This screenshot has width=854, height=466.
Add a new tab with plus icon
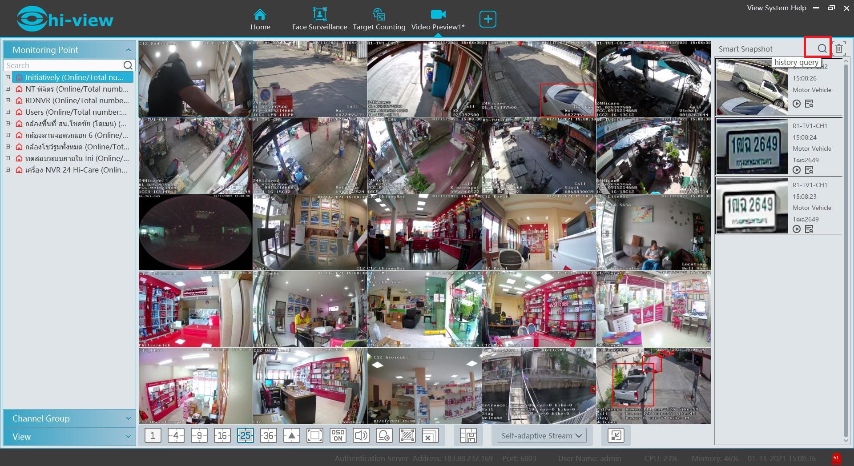coord(487,19)
